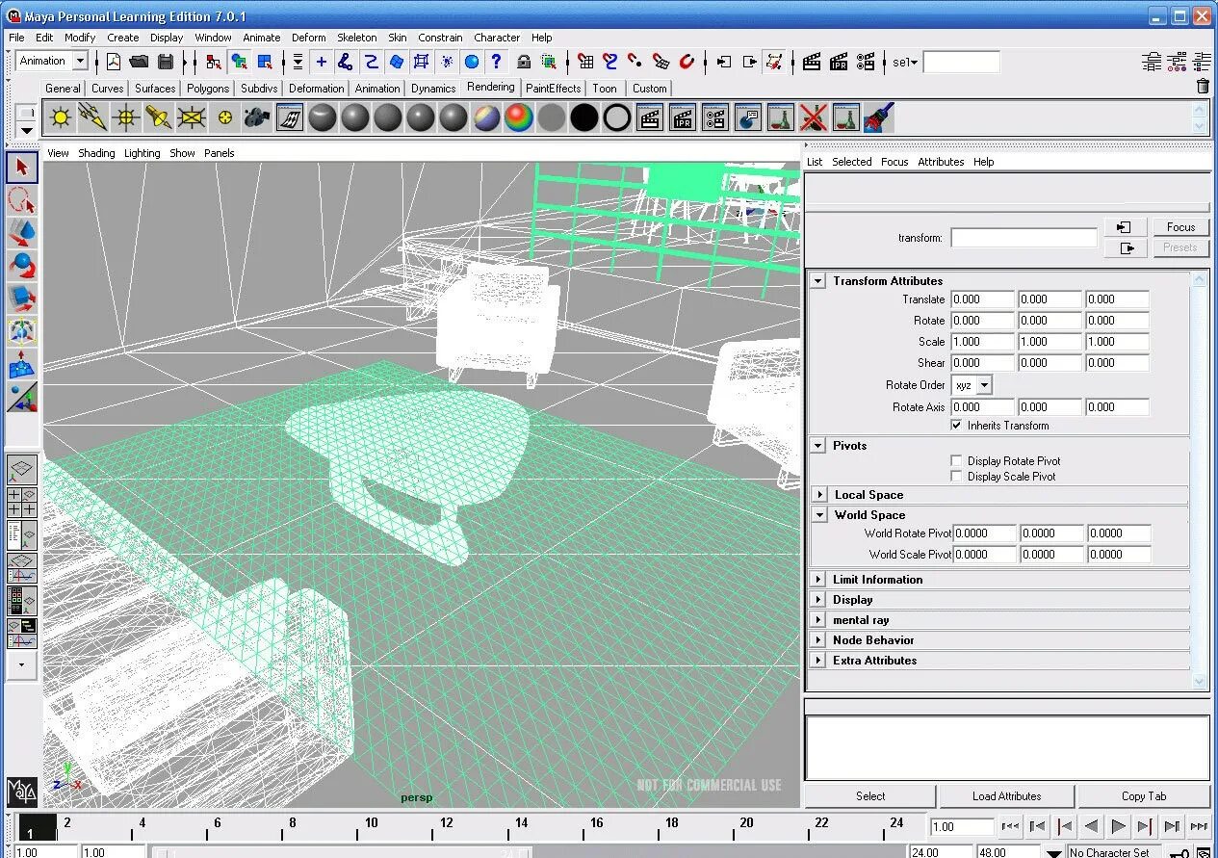
Task: Expand the mental ray section
Action: pyautogui.click(x=818, y=620)
